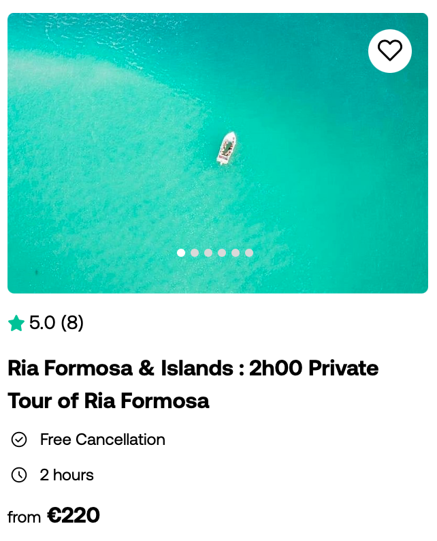Click the clock duration icon
437x541 pixels.
pos(19,475)
